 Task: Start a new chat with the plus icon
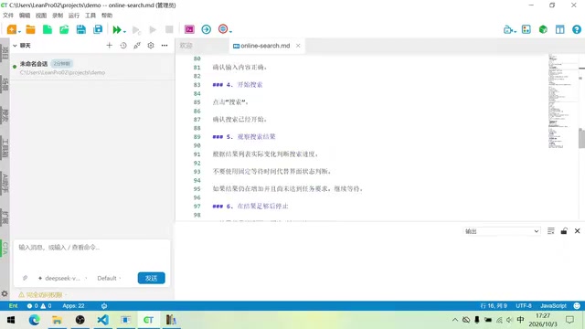click(x=110, y=45)
